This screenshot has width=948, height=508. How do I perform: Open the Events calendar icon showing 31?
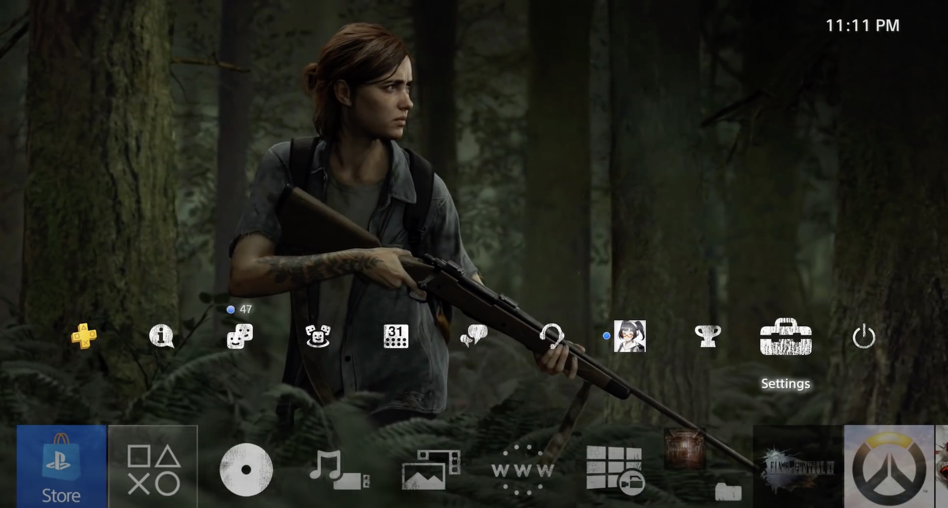395,336
